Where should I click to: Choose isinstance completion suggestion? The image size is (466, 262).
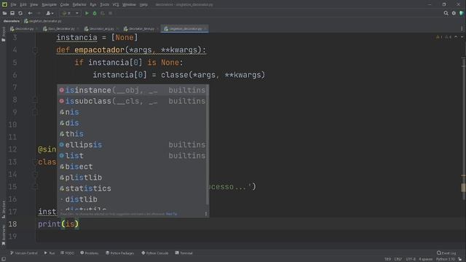pos(133,90)
